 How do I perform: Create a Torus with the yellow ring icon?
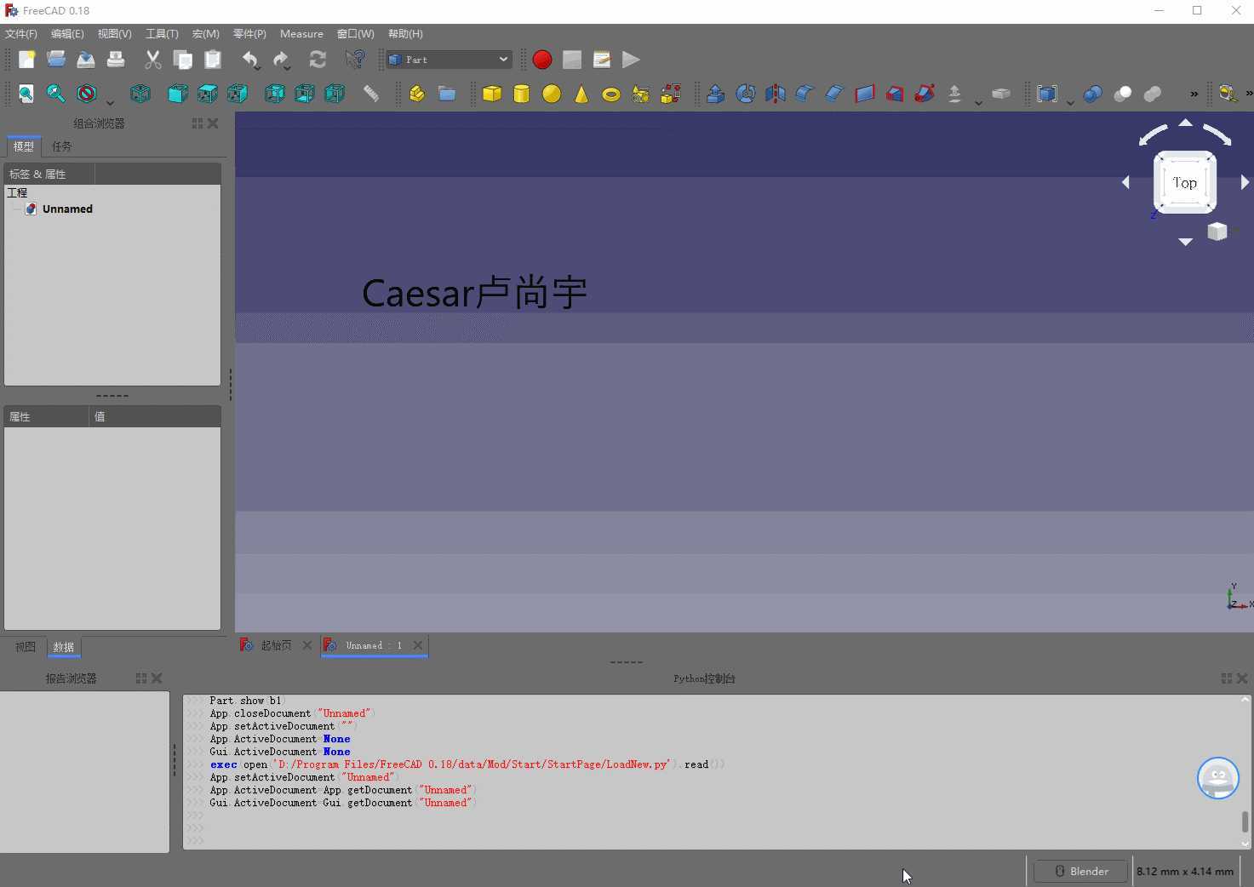[611, 94]
